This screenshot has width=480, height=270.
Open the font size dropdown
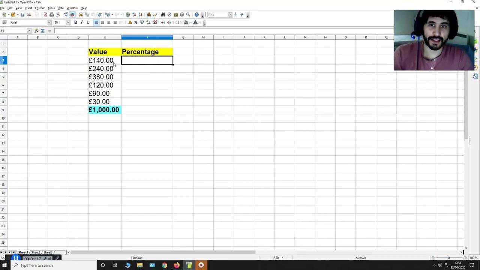(67, 22)
